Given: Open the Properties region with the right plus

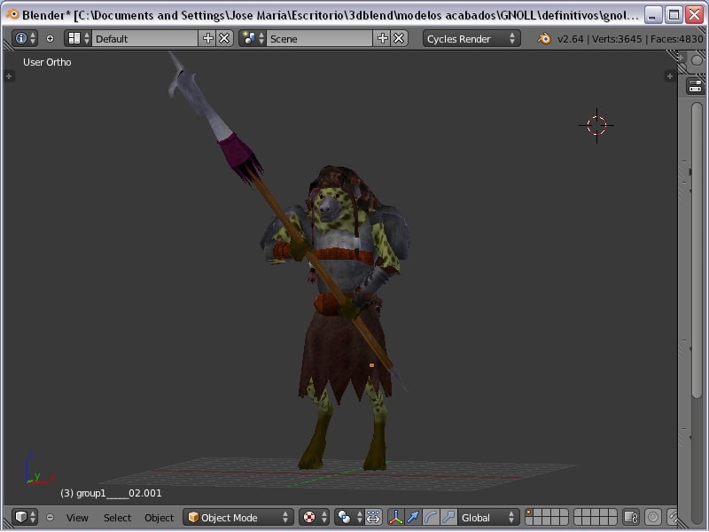Looking at the screenshot, I should click(x=670, y=76).
